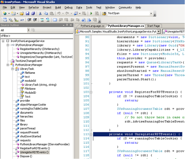This screenshot has width=185, height=159.
Task: Select RegisterHierarchy (IVsHierarchy) in outline
Action: [x=40, y=49]
